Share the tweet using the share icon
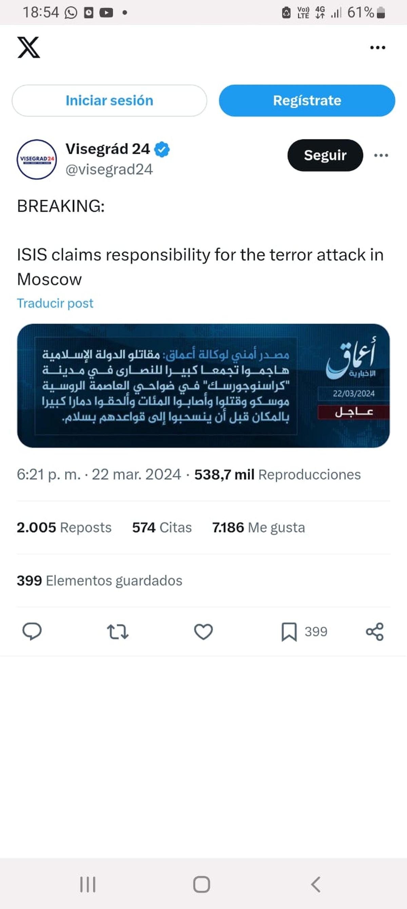Image resolution: width=407 pixels, height=909 pixels. 374,632
